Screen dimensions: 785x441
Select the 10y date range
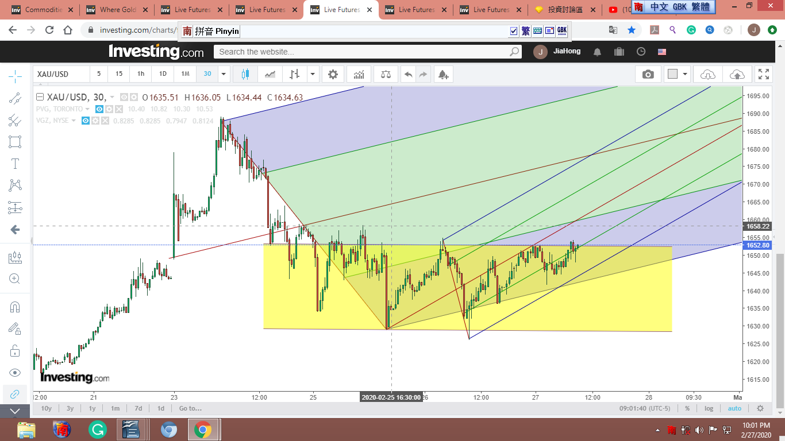47,408
